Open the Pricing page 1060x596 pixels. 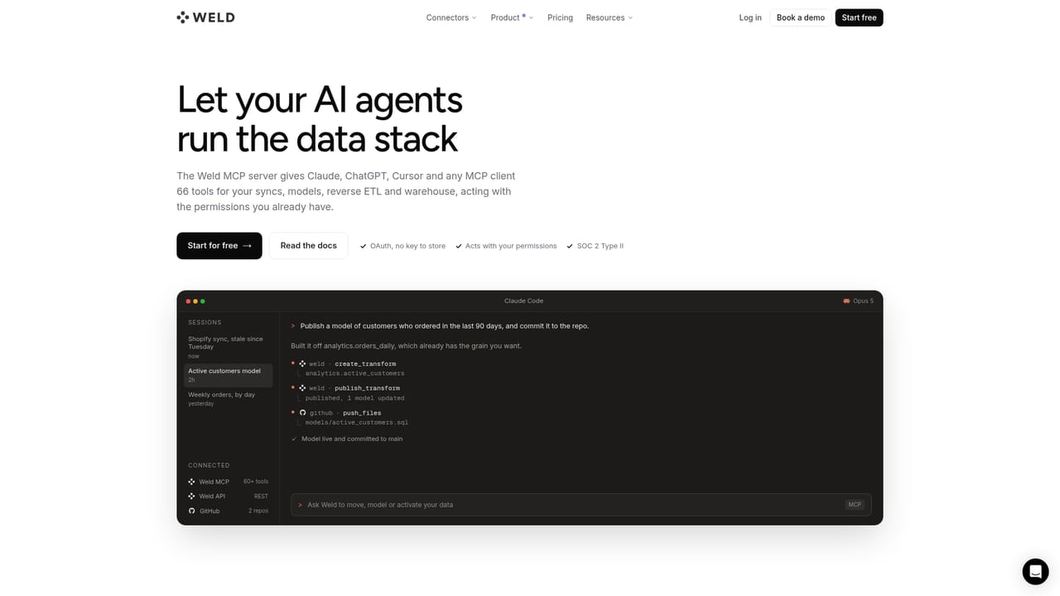tap(560, 17)
